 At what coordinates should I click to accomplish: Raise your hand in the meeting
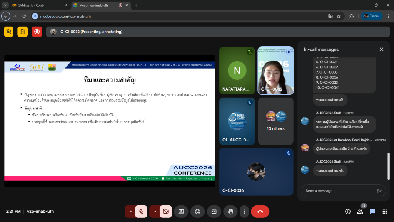click(230, 211)
